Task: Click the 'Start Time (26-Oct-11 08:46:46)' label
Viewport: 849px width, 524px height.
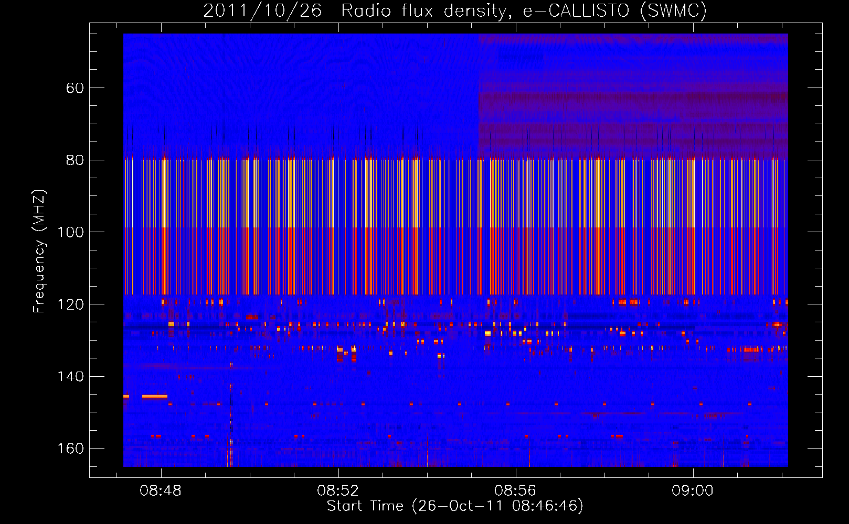Action: tap(455, 506)
